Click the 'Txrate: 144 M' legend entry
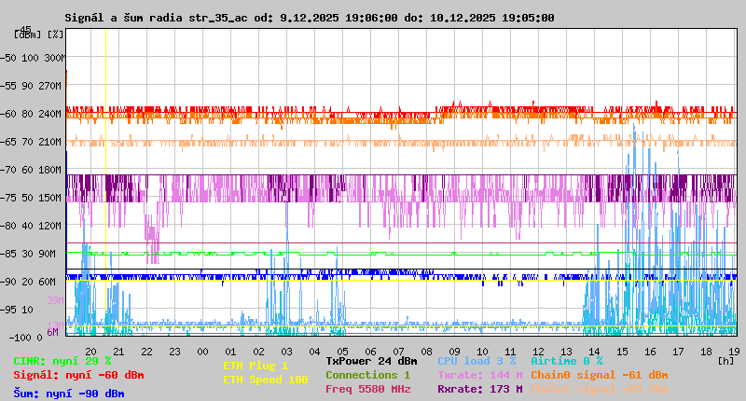746x401 pixels. click(479, 375)
